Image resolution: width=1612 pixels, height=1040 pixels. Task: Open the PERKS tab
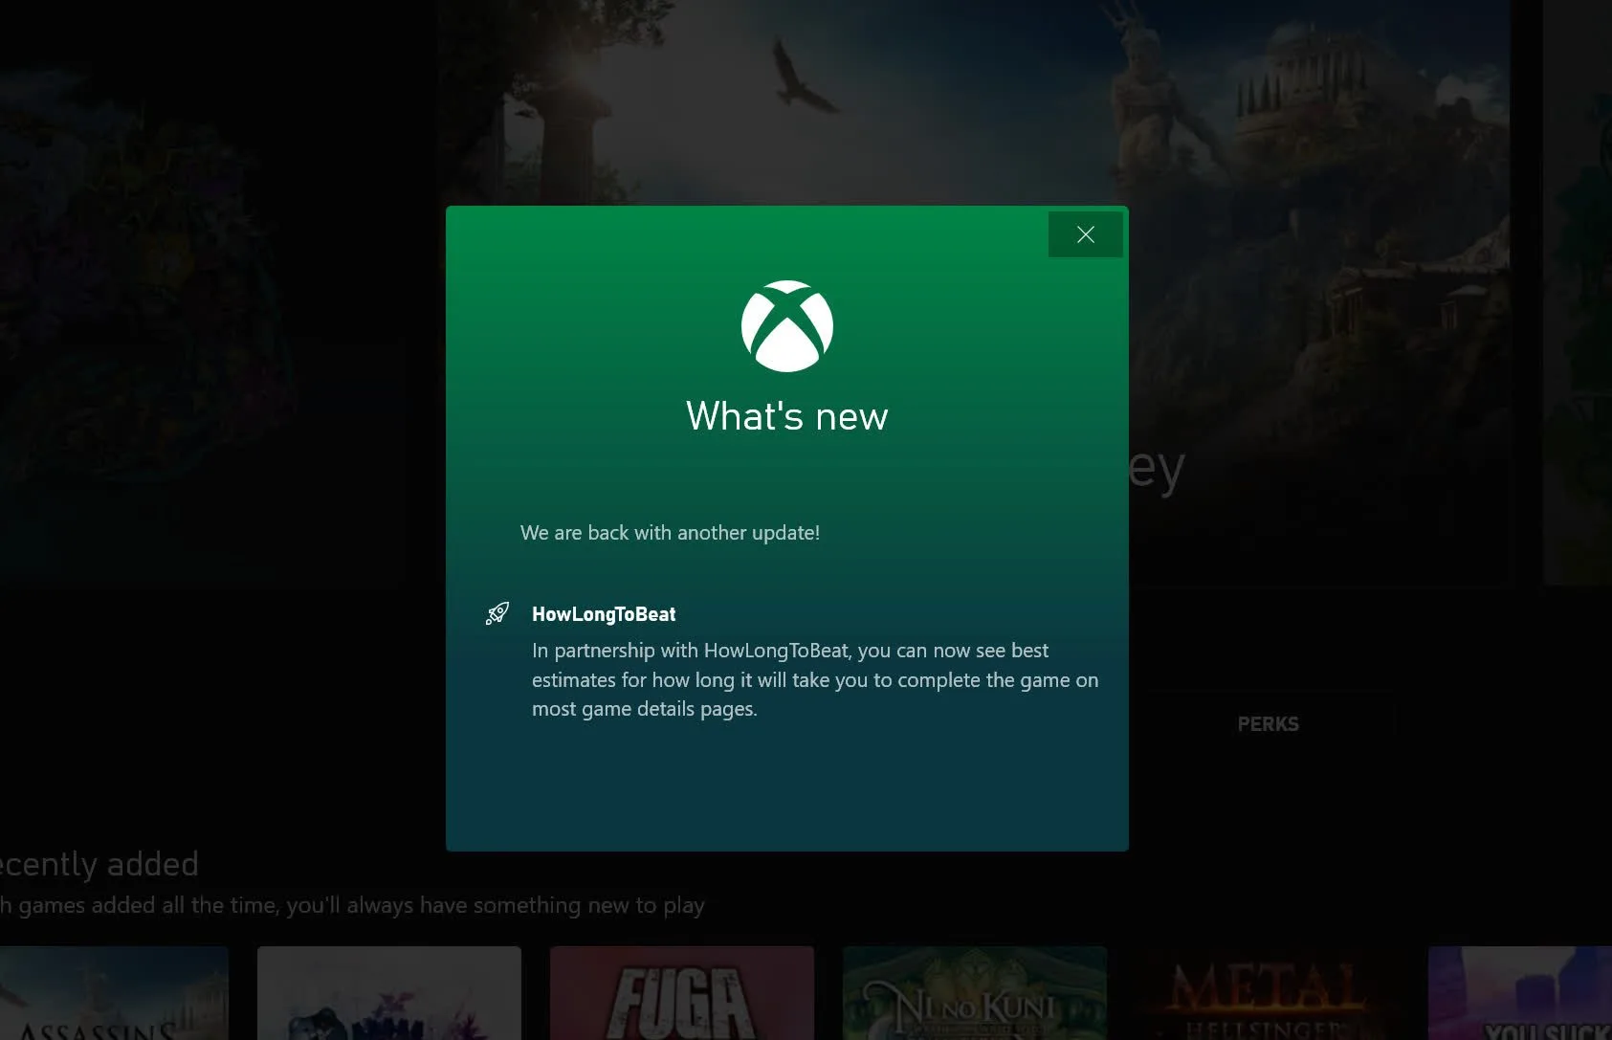[x=1268, y=724]
